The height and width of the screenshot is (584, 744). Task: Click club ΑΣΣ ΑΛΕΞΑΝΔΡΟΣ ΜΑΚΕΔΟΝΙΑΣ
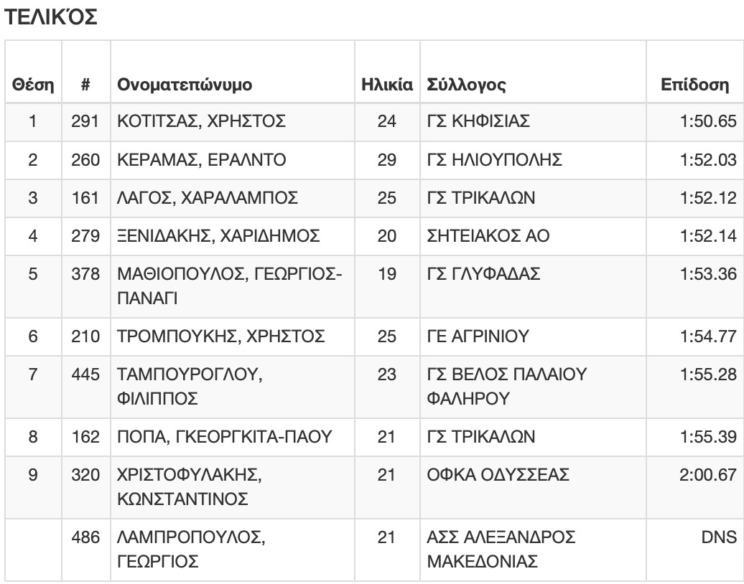[501, 550]
